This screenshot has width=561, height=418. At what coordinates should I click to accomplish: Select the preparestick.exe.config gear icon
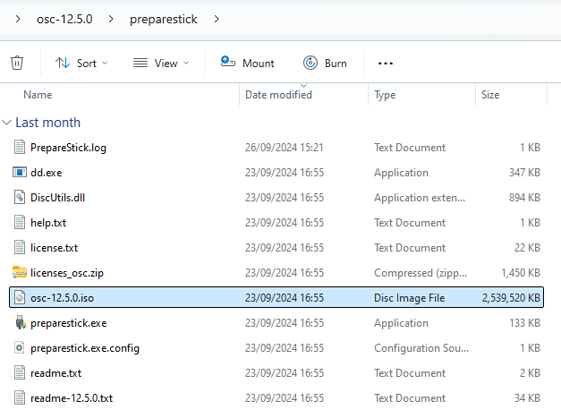(x=20, y=347)
